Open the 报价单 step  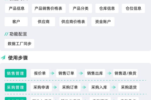click(40, 73)
